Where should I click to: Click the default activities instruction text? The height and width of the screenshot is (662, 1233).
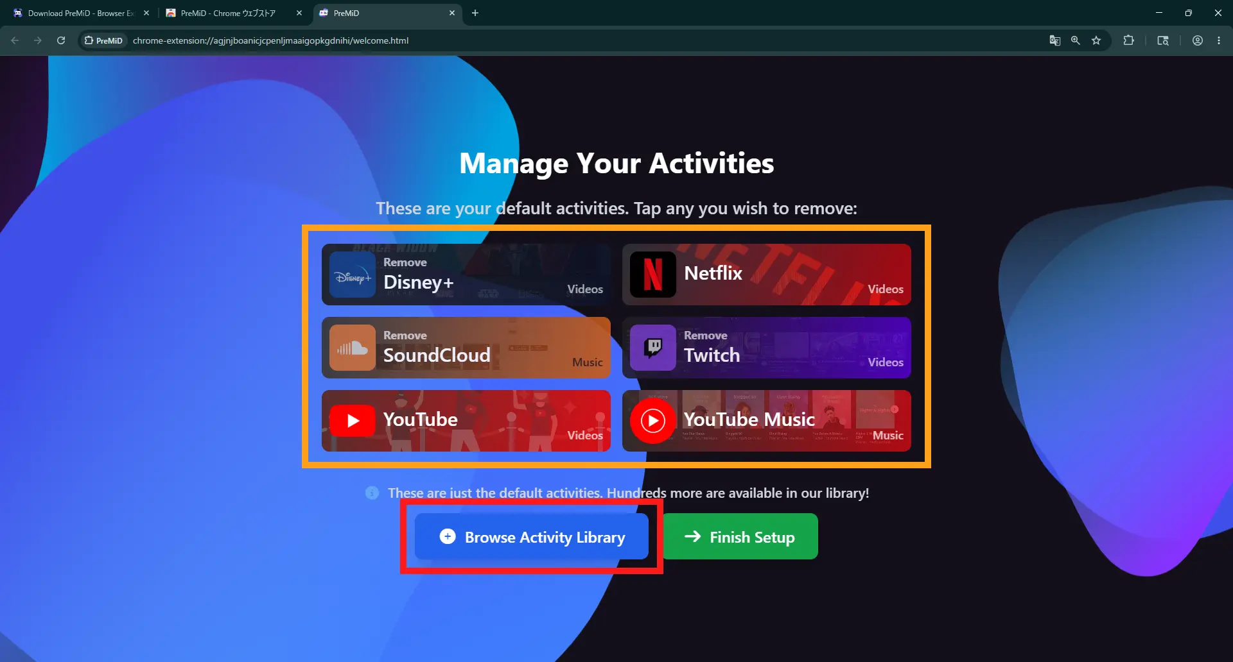[x=616, y=208]
